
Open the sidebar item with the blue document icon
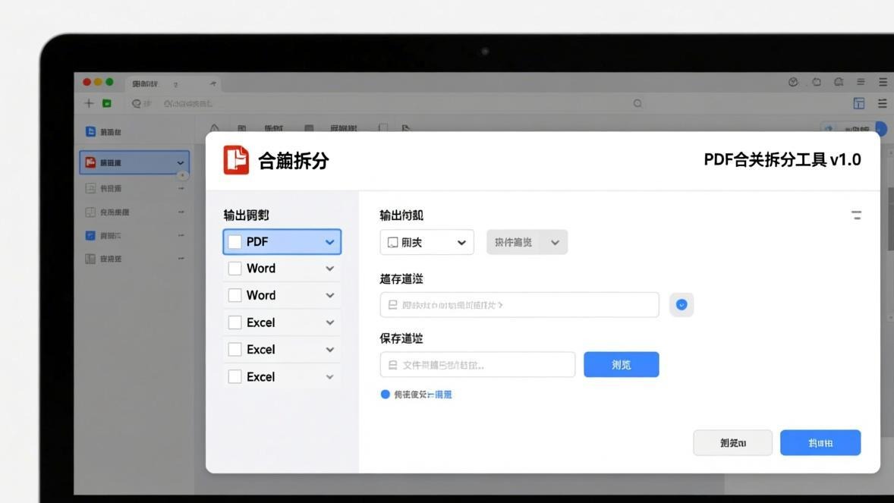pos(134,132)
